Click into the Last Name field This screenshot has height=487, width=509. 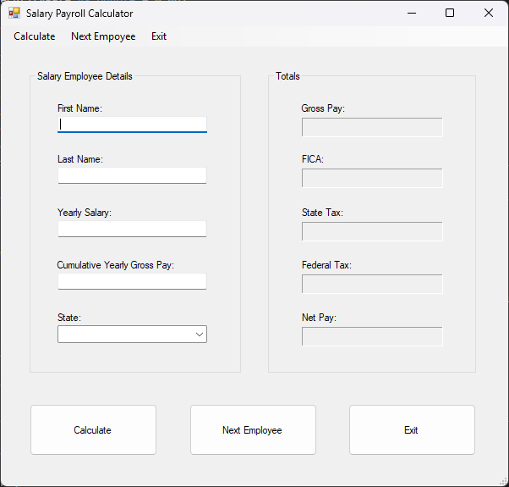tap(132, 175)
